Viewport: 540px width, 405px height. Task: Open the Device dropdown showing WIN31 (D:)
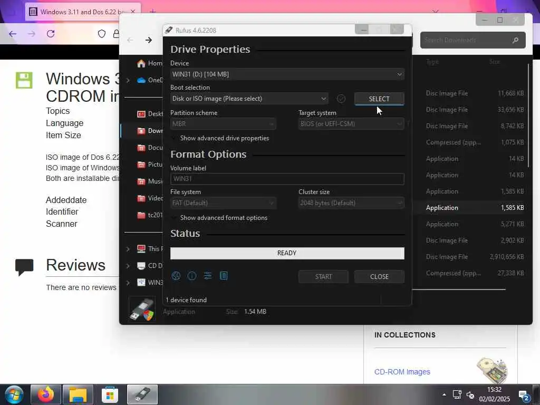tap(287, 74)
